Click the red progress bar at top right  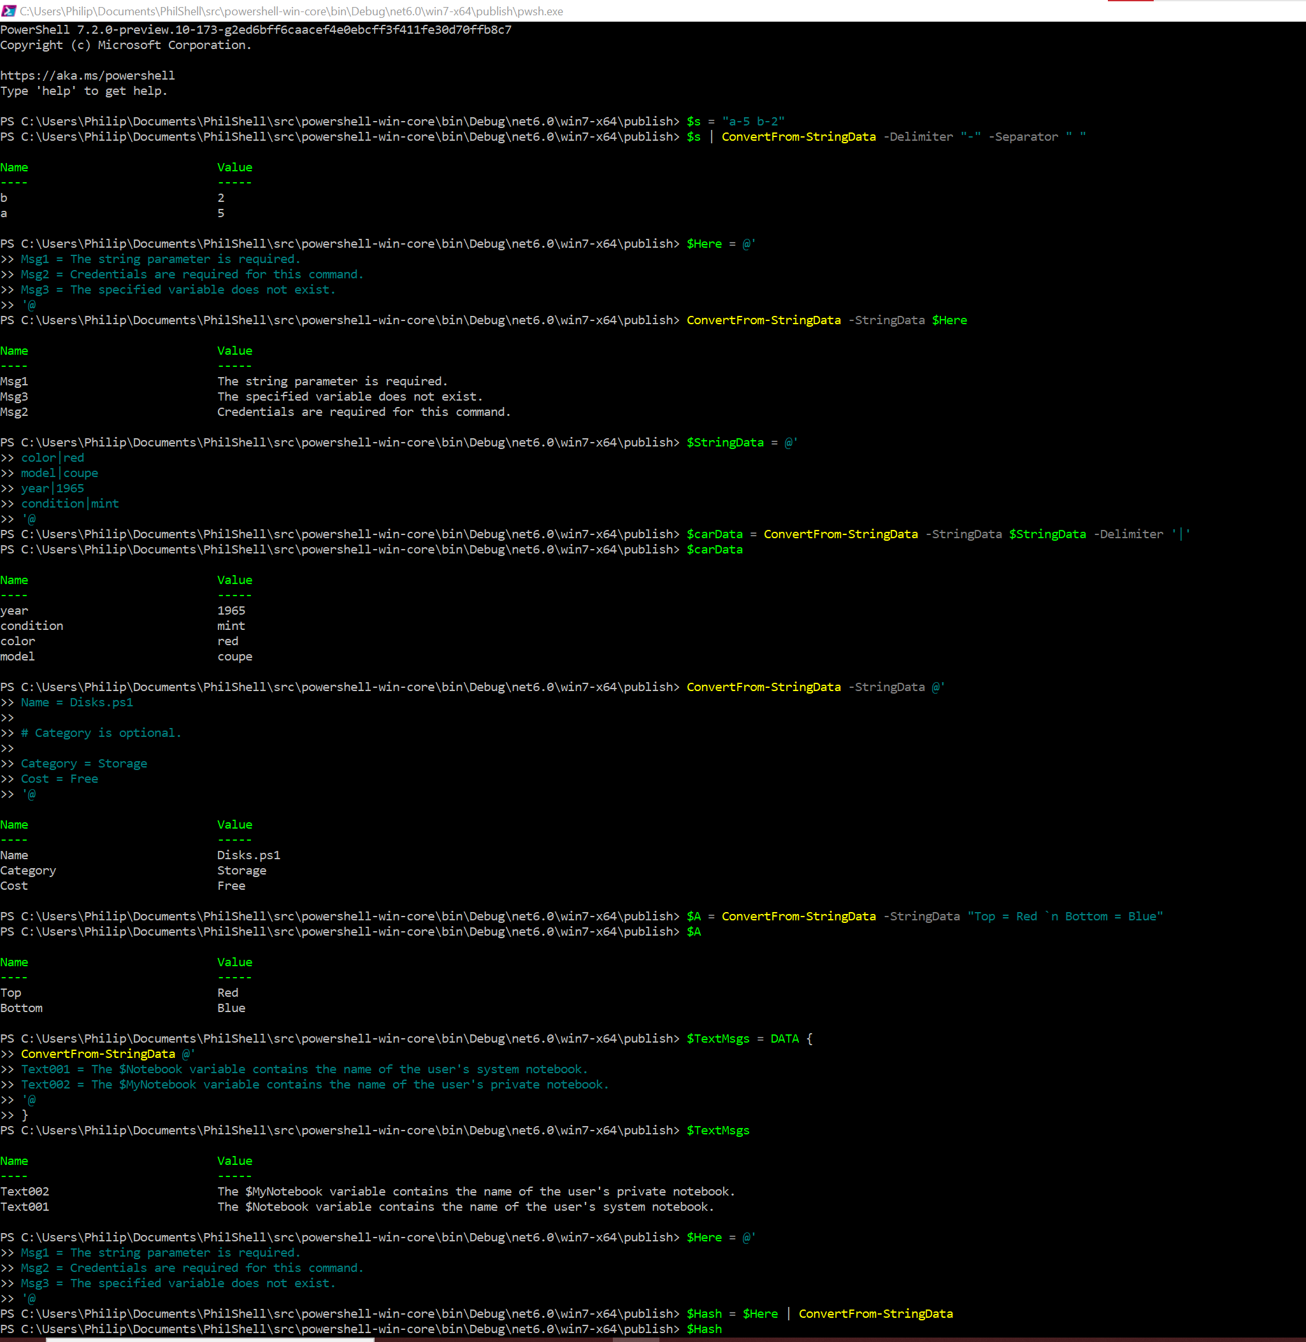(1130, 3)
